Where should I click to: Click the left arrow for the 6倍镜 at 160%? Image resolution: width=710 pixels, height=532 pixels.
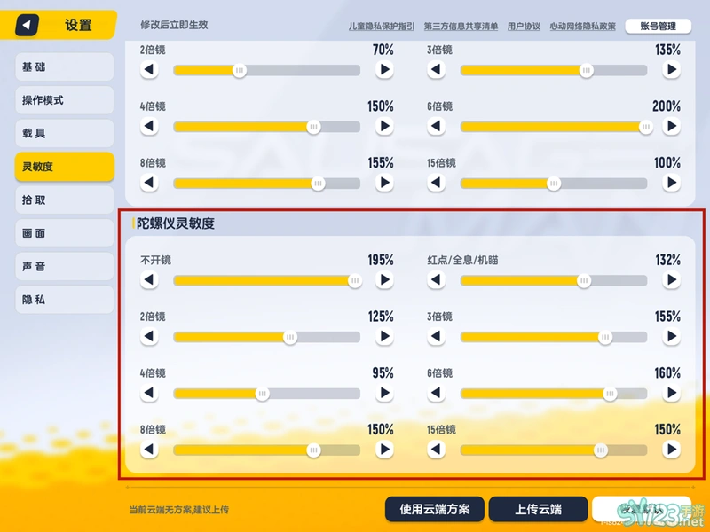(436, 394)
